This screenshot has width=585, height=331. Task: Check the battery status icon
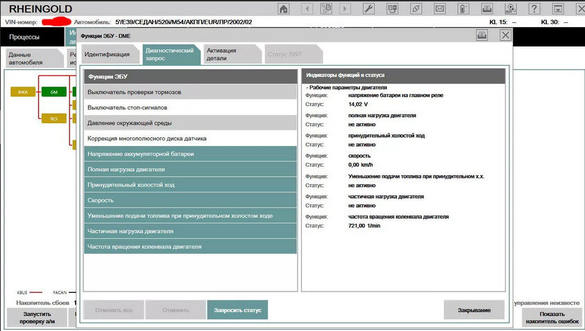(463, 8)
